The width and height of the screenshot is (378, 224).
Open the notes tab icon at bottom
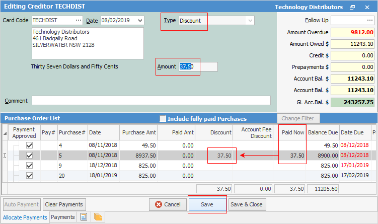click(x=84, y=217)
